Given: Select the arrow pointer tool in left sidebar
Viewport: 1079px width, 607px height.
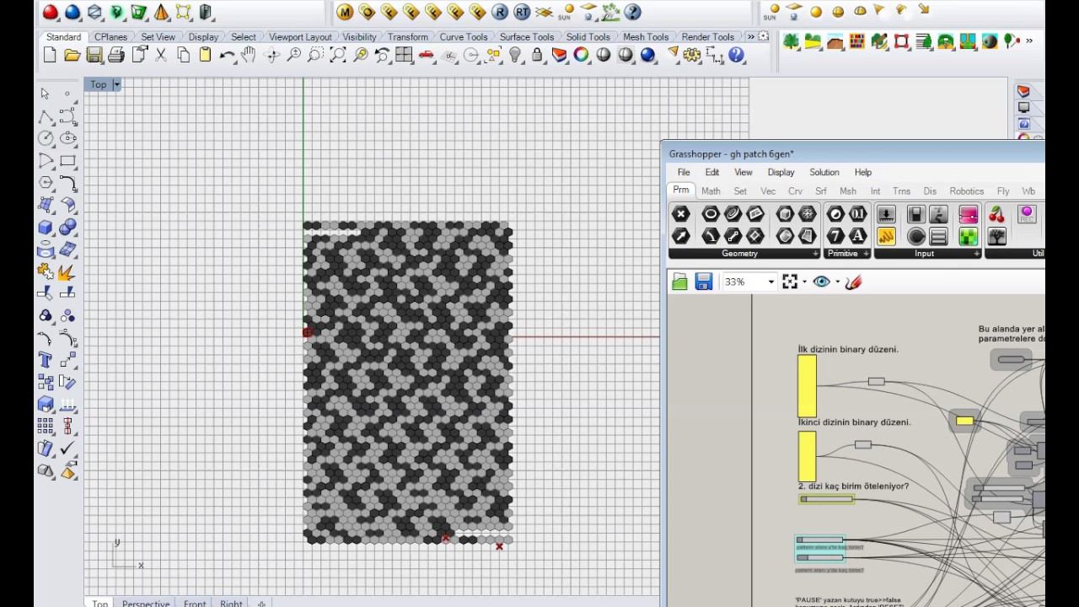Looking at the screenshot, I should click(x=46, y=94).
